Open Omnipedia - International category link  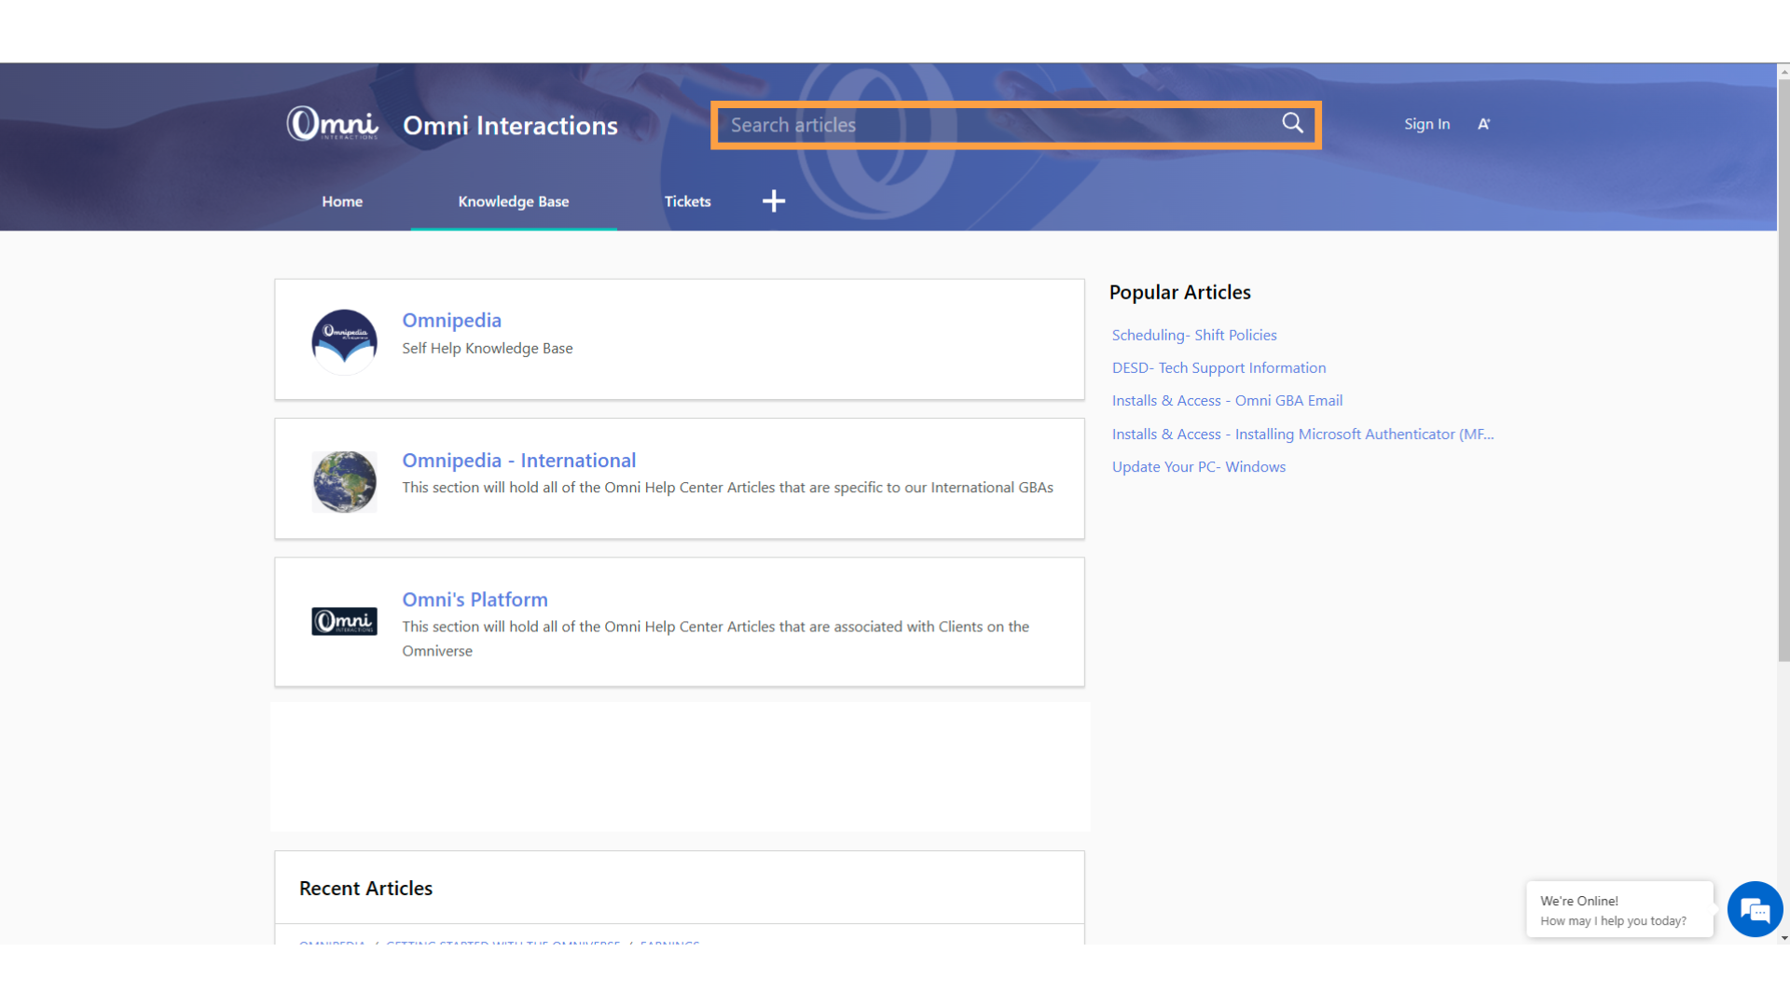(x=518, y=460)
